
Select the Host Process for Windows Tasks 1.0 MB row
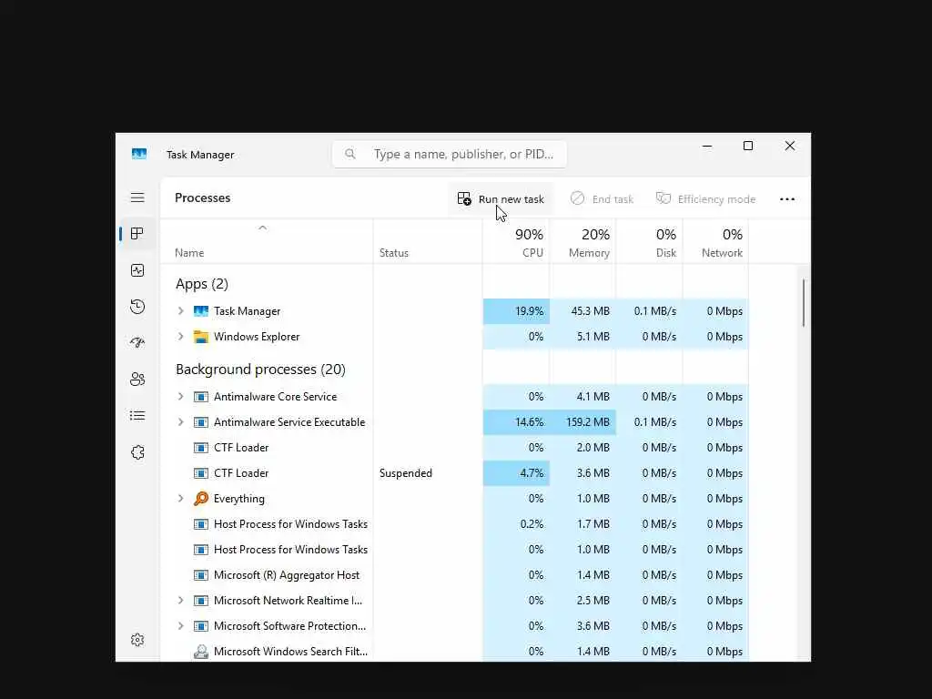click(x=455, y=550)
